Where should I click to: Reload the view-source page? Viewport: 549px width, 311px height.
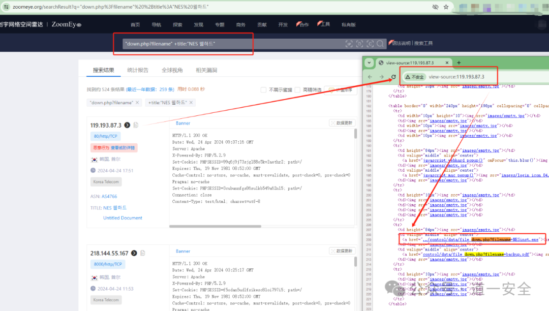tap(393, 77)
